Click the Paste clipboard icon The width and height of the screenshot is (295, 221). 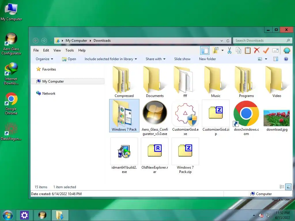(247, 50)
